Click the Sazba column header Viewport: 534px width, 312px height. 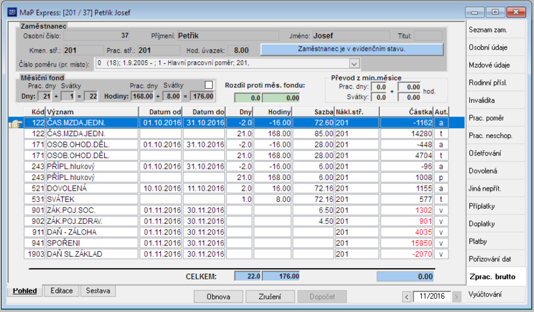pyautogui.click(x=313, y=112)
